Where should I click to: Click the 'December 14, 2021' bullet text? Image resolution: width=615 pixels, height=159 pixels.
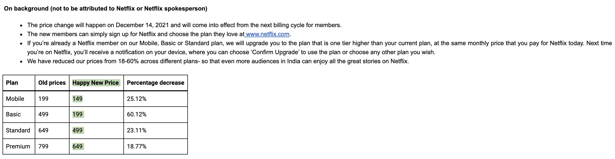(x=142, y=25)
